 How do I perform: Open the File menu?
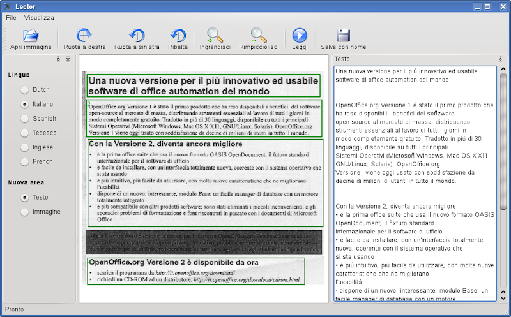pos(11,18)
